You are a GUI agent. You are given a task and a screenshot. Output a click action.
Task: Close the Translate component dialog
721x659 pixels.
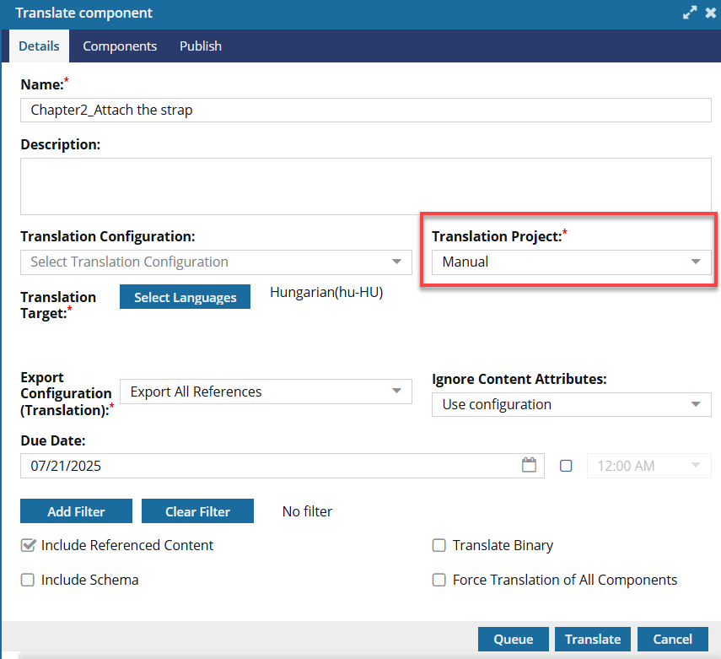pos(711,13)
